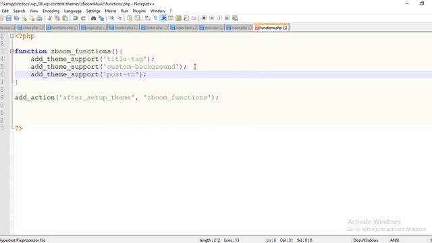Viewport: 432px width, 243px height.
Task: Click the Zoom Out toolbar icon
Action: [119, 18]
